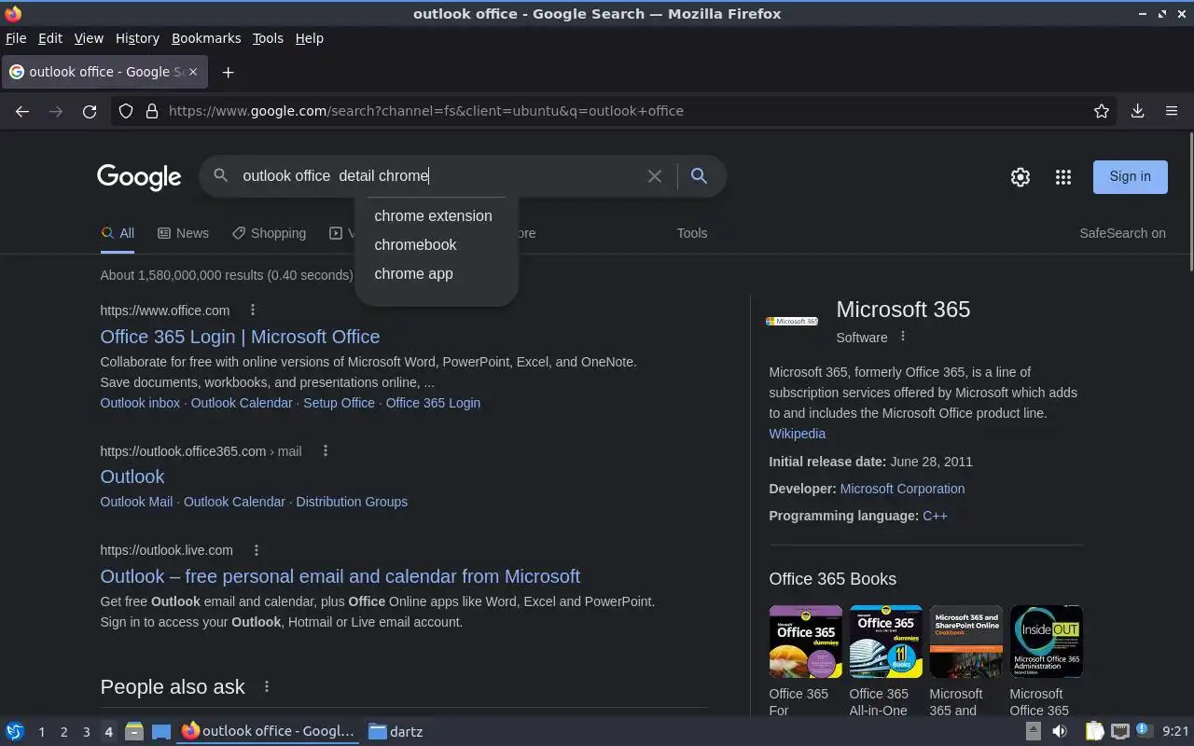Show desktop using the blue taskbar icon

[161, 732]
